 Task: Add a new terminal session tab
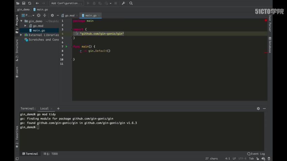[x=58, y=108]
